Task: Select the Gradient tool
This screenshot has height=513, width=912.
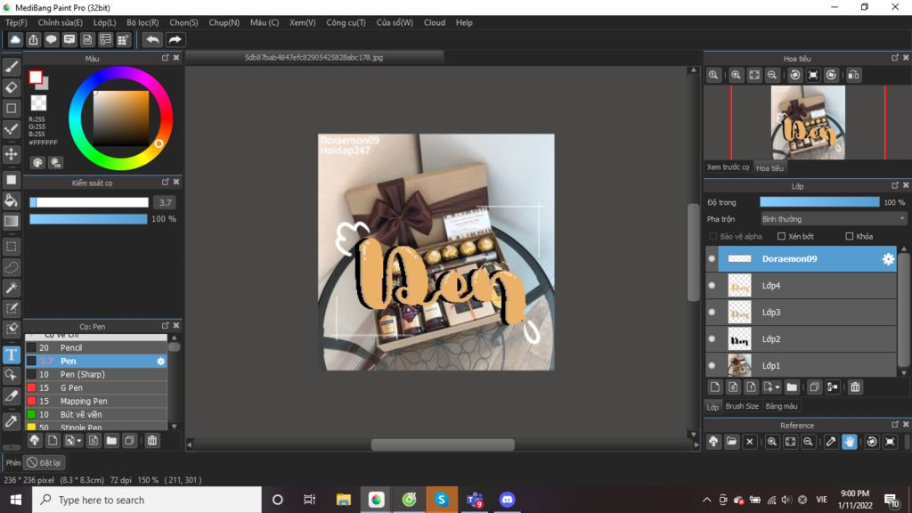Action: [11, 221]
